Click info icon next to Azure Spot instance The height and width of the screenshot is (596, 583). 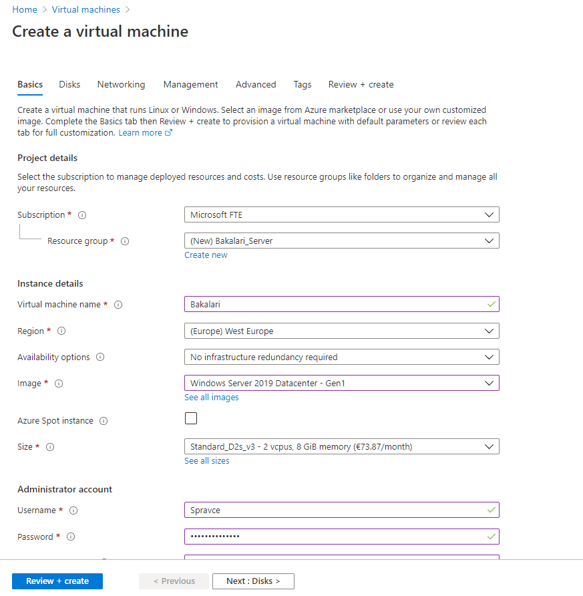(104, 421)
